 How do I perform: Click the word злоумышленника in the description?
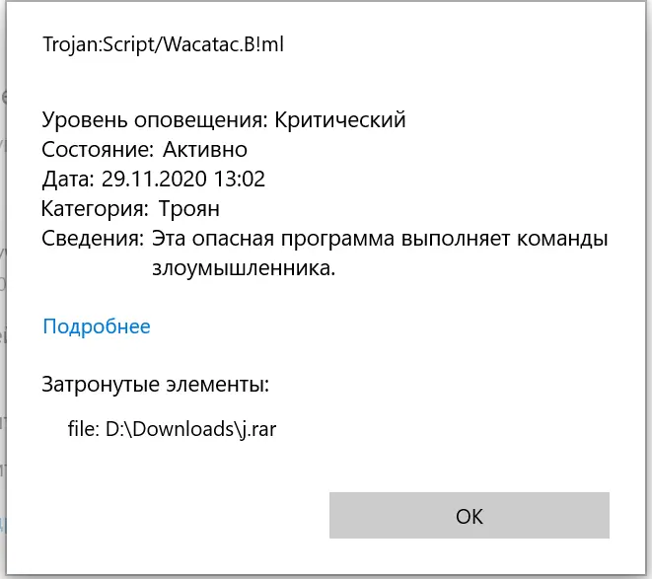[242, 268]
